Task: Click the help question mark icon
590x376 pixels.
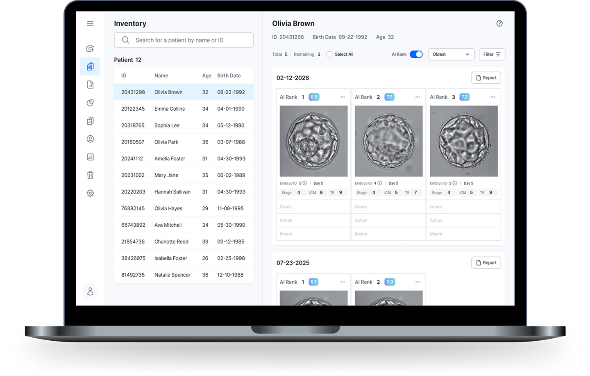Action: click(499, 23)
